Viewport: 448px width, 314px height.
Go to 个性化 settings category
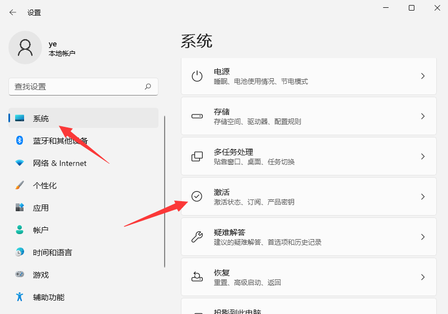pyautogui.click(x=45, y=185)
